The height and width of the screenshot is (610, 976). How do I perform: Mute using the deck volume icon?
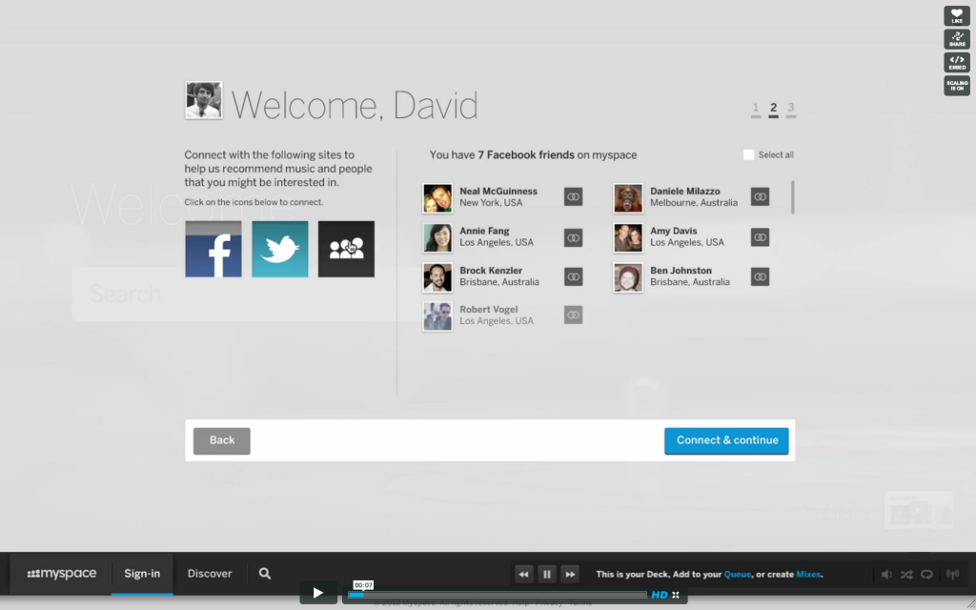point(886,575)
